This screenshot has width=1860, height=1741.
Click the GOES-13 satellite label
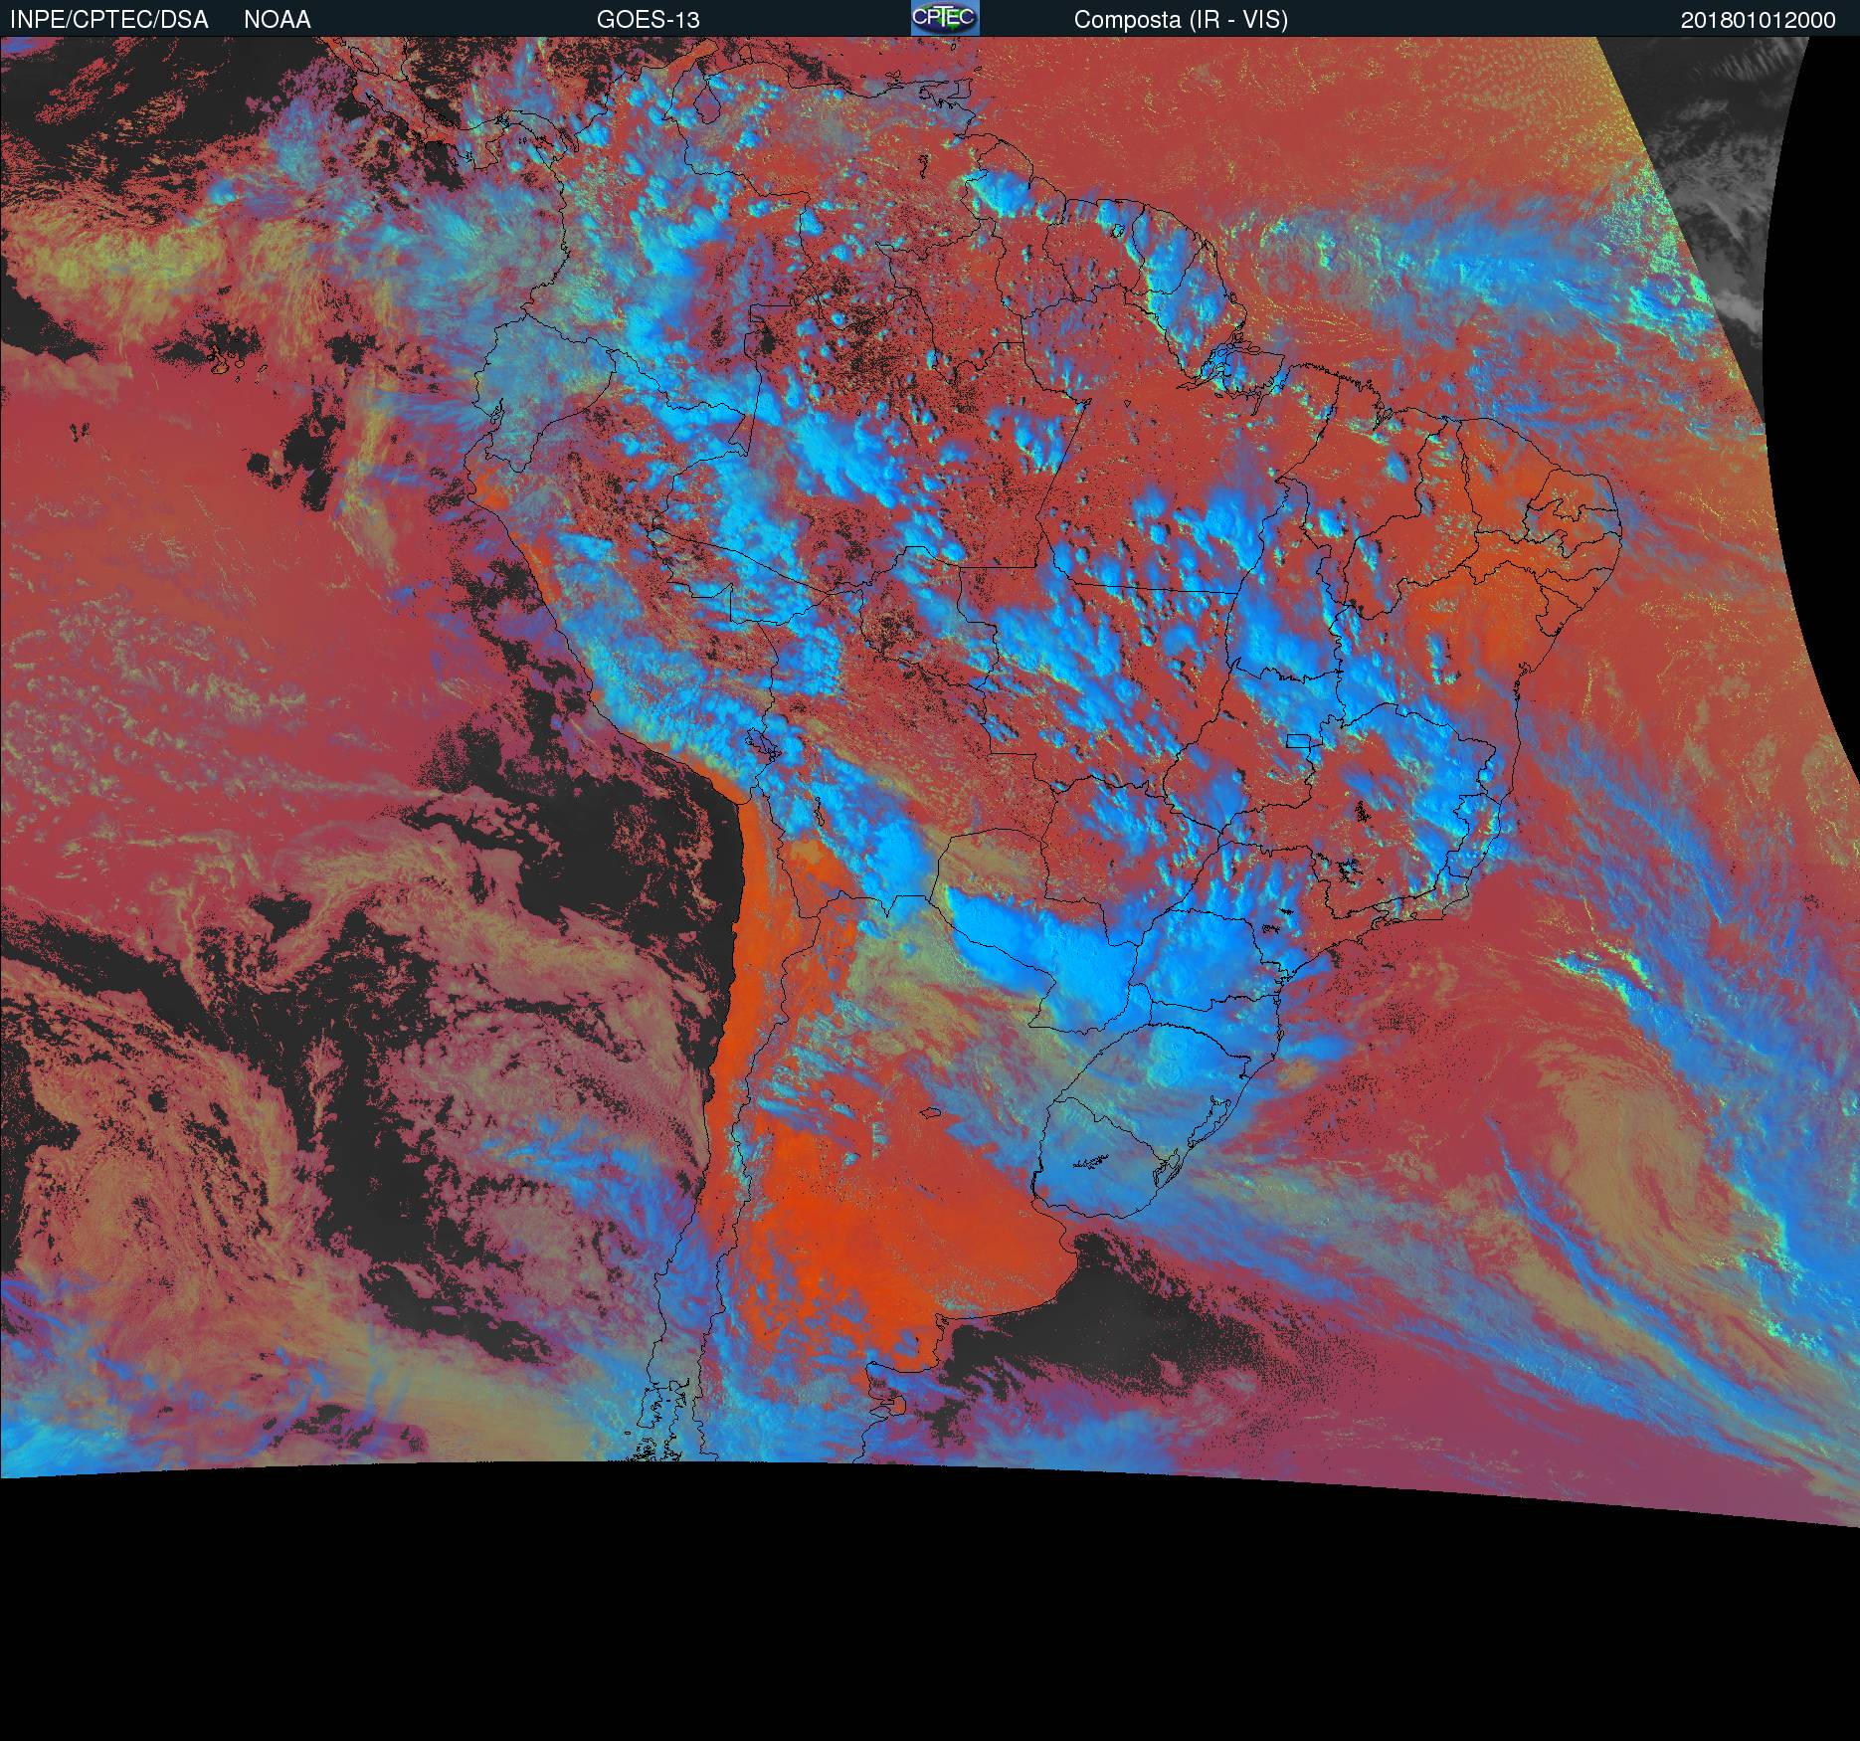coord(648,20)
